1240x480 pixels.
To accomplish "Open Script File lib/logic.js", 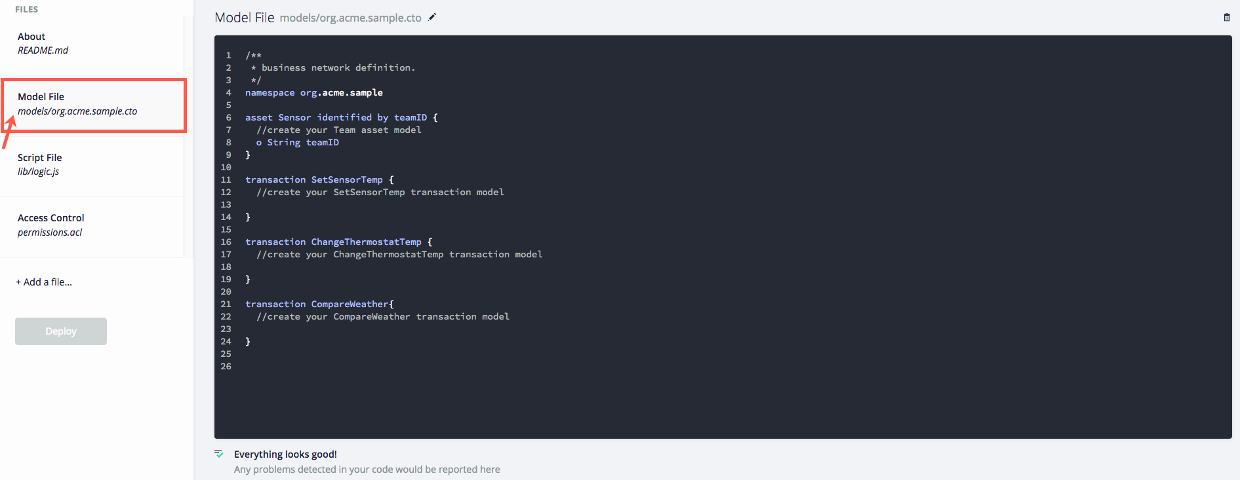I will tap(92, 164).
